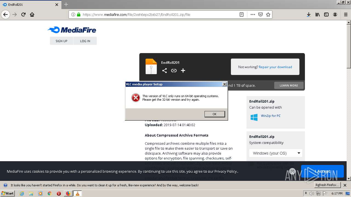Click the MediaFire logo

(72, 30)
